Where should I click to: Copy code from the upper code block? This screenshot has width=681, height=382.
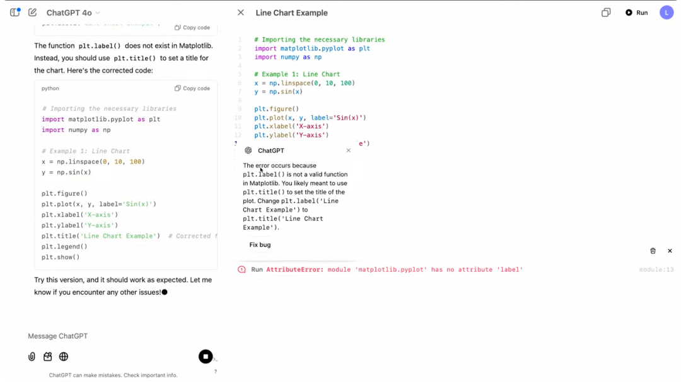click(x=192, y=27)
